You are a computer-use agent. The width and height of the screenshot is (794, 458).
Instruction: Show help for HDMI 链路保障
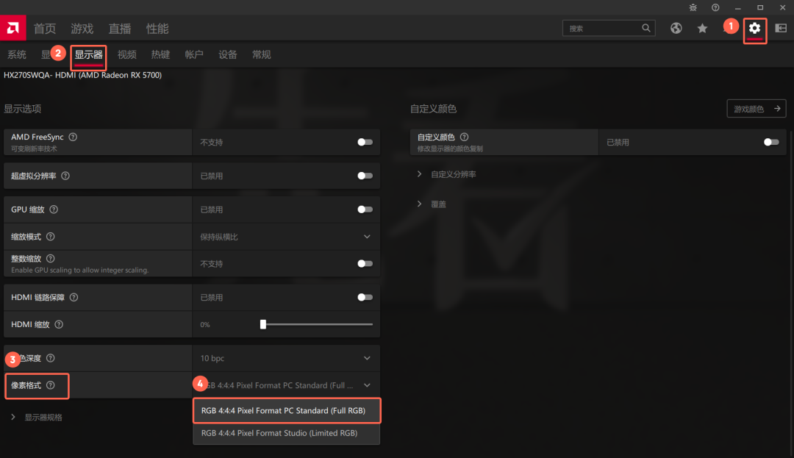click(x=74, y=297)
